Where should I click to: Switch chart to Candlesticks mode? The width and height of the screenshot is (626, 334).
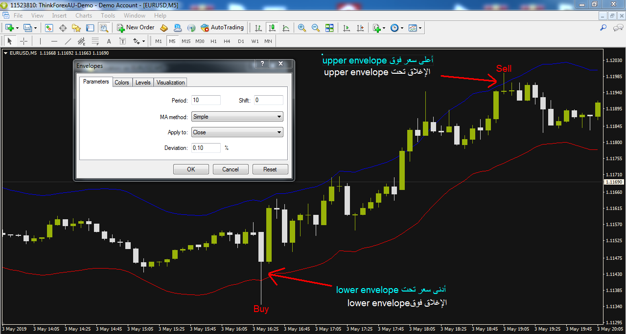point(272,28)
